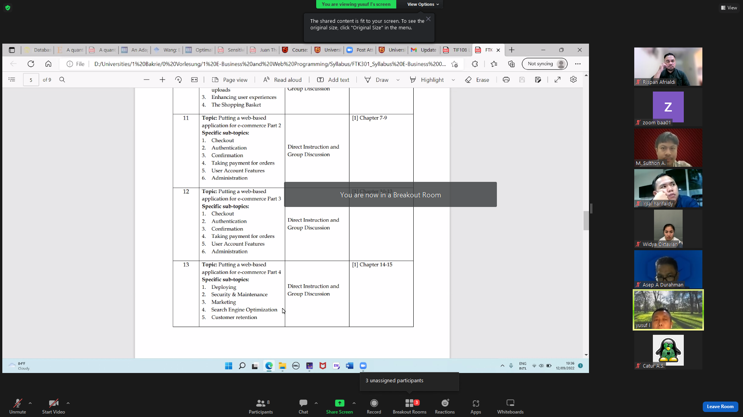Viewport: 743px width, 417px height.
Task: Click the View layout button at top right
Action: [729, 8]
